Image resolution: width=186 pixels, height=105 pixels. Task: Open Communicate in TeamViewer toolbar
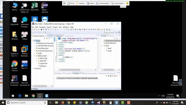coord(103,3)
